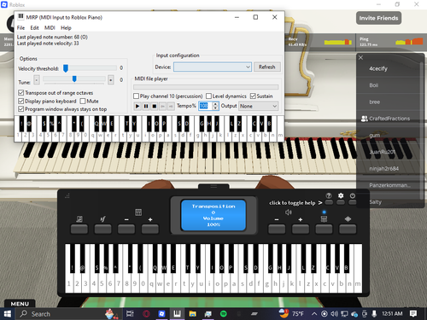427x320 pixels.
Task: Click the move/pan arrows button on keyboard panel
Action: click(x=348, y=229)
